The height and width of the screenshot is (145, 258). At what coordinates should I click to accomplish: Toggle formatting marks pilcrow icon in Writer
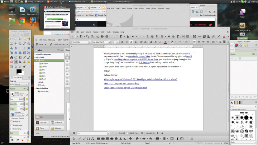(157, 37)
